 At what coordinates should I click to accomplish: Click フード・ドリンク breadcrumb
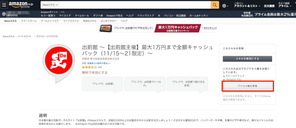(24, 36)
